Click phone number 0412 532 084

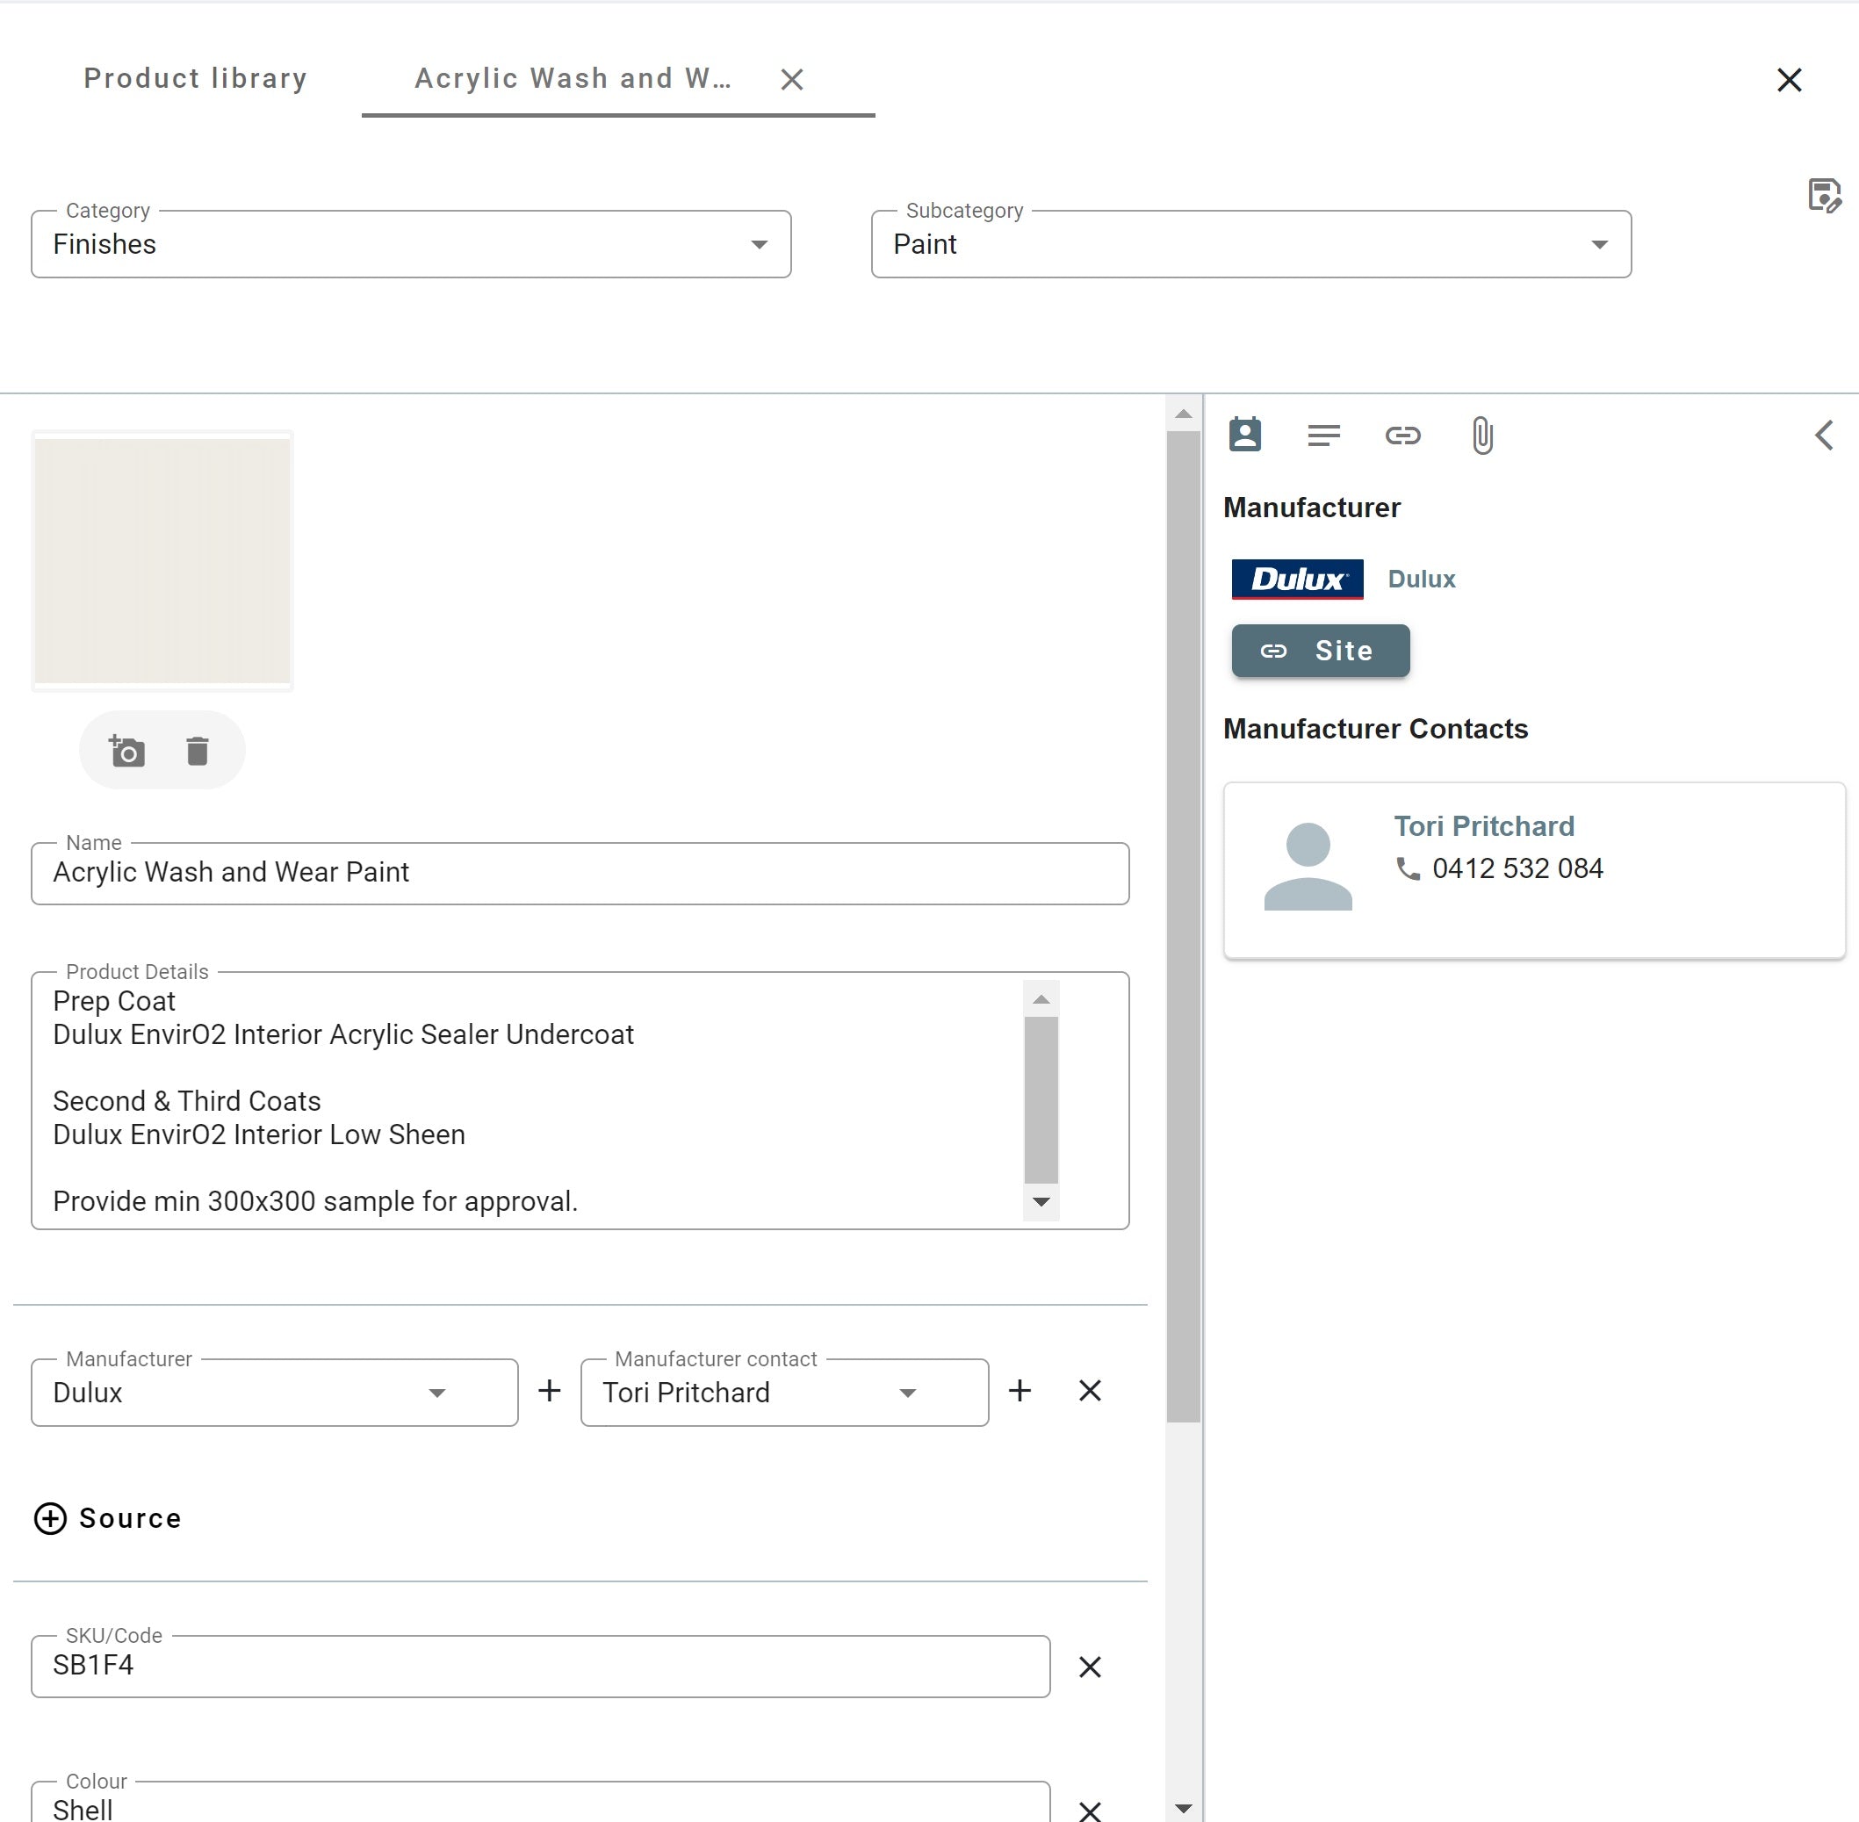1517,868
